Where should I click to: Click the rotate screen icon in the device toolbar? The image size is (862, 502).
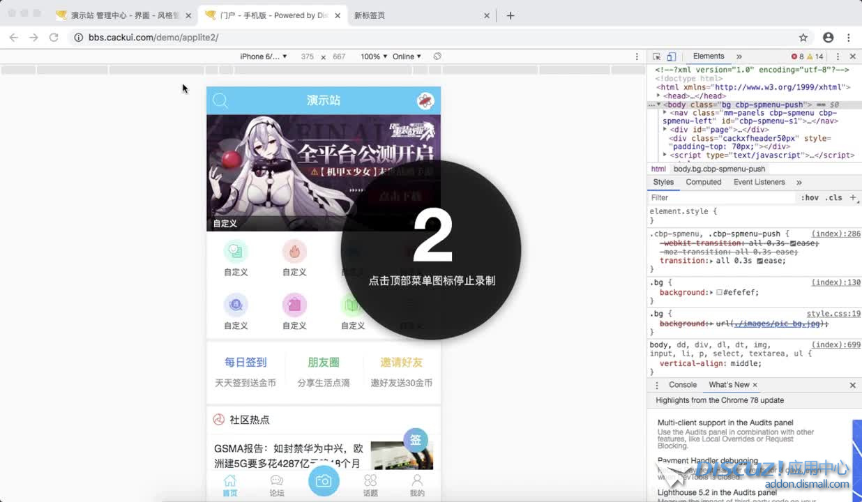(x=437, y=56)
